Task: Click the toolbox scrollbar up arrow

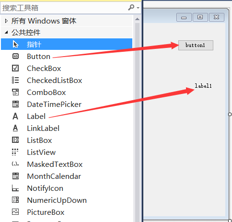Action: (137, 19)
